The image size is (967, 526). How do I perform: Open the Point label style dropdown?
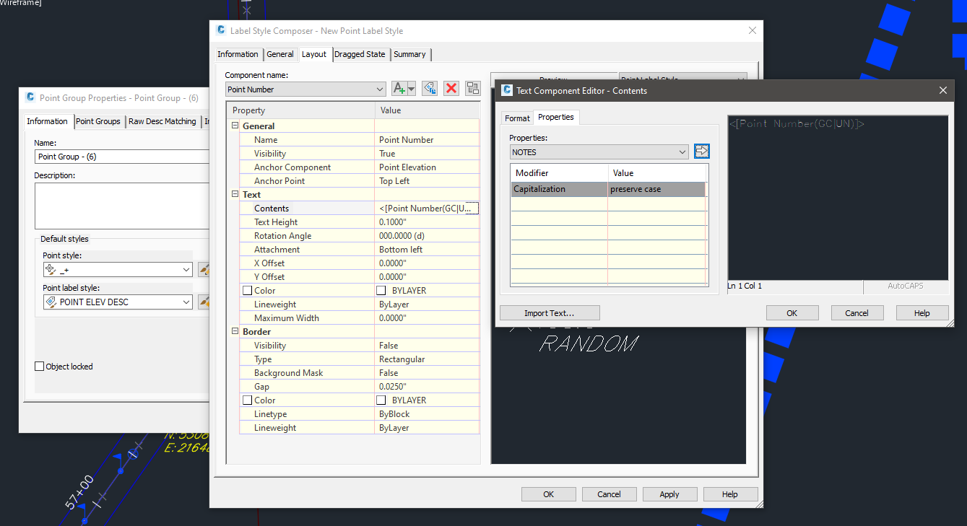point(118,302)
